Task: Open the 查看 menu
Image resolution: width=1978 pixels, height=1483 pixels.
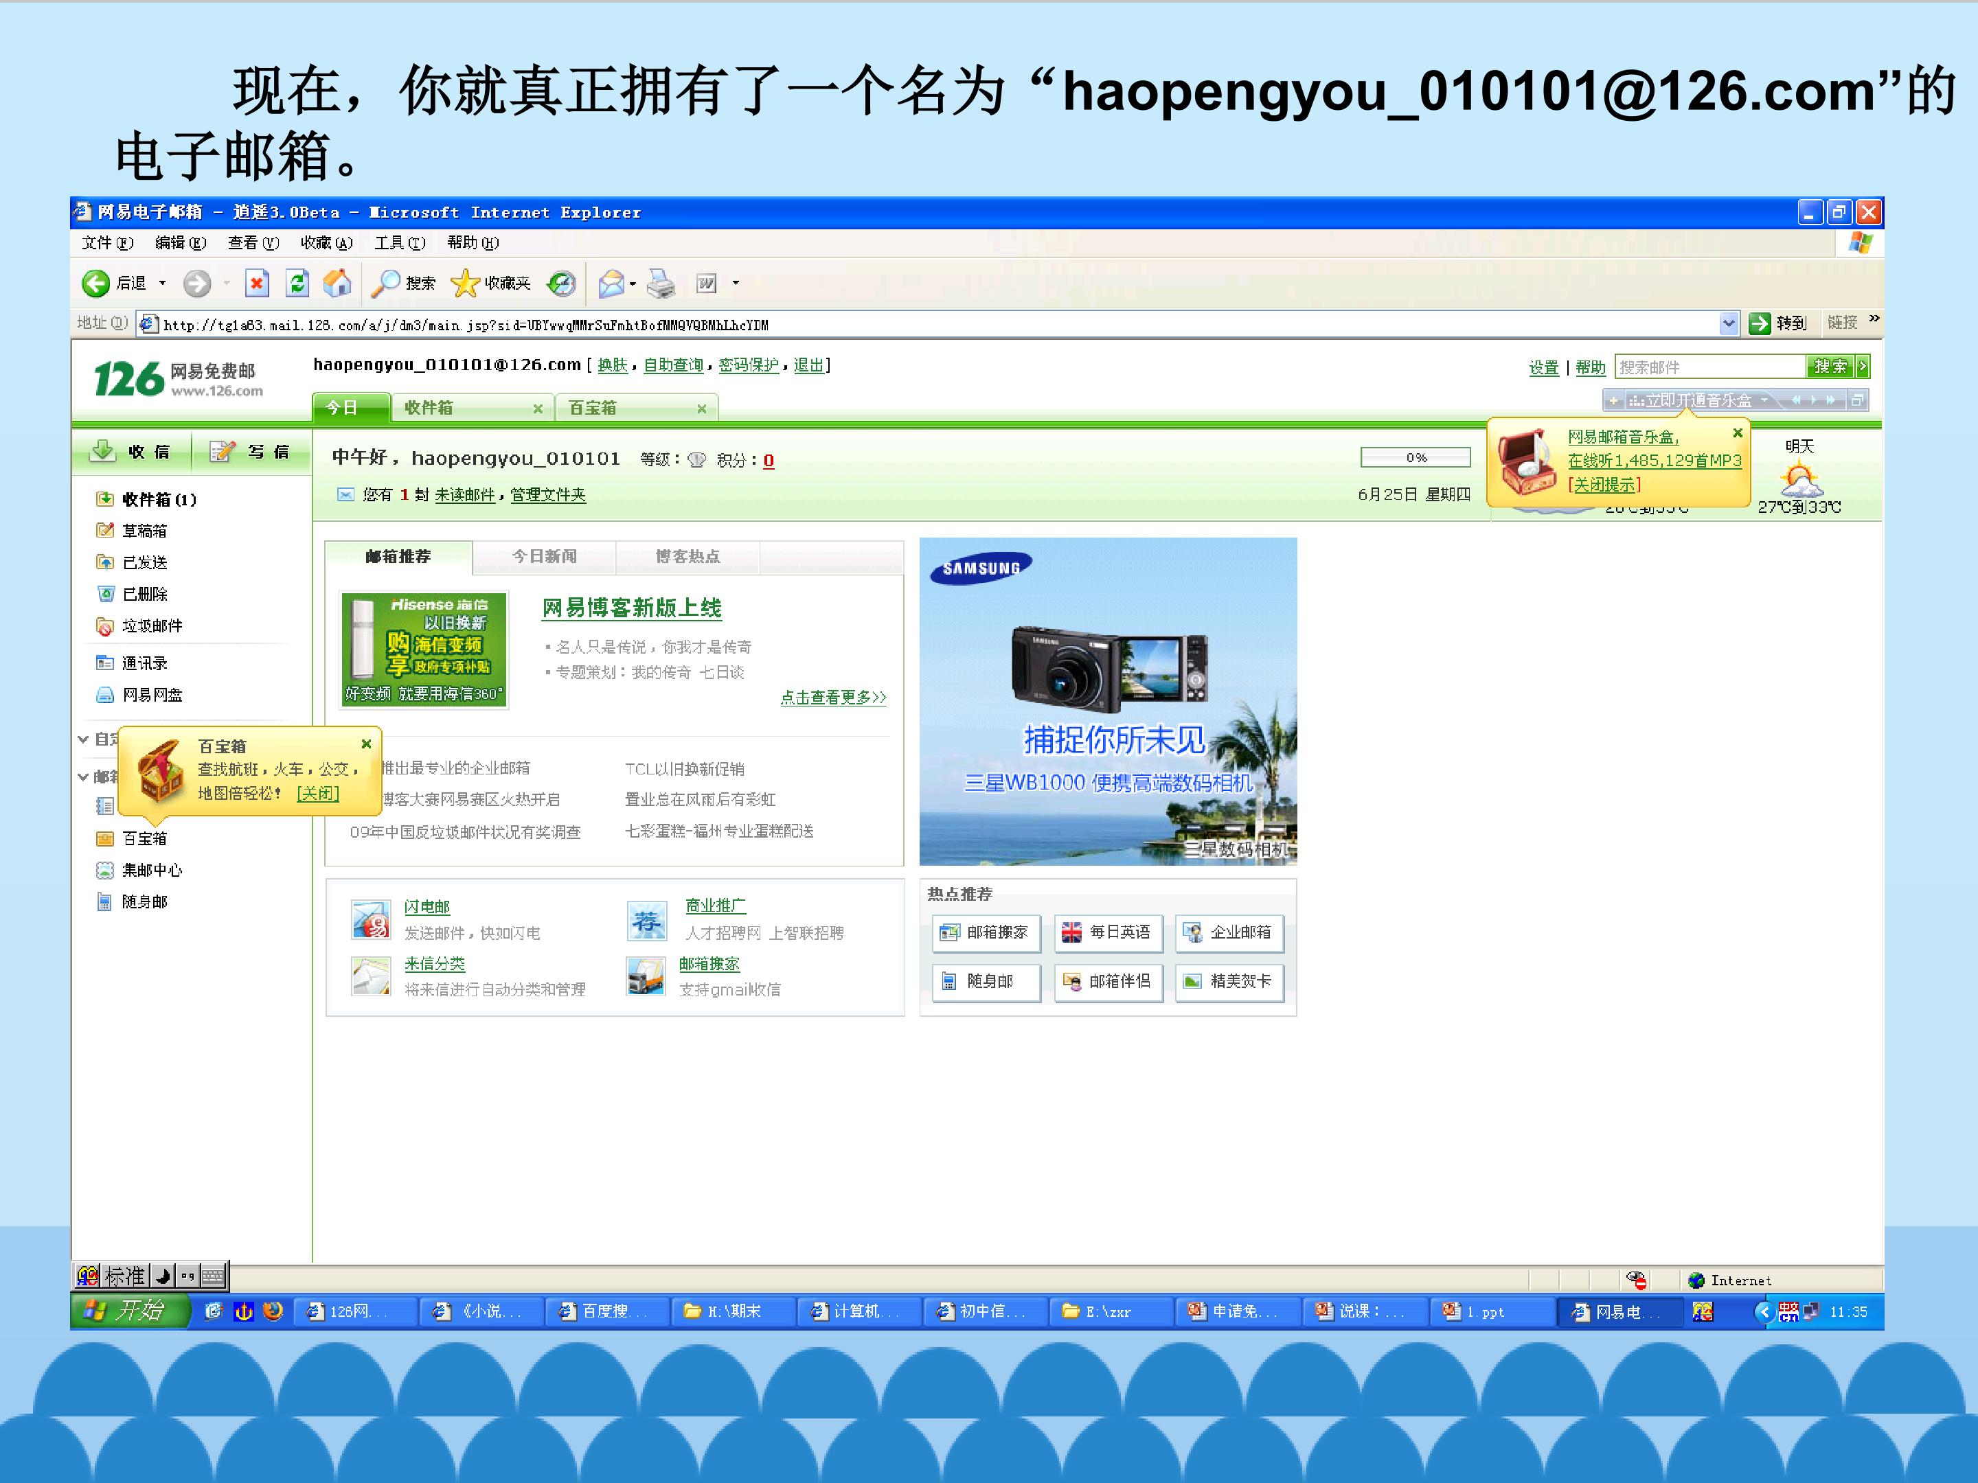Action: coord(253,242)
